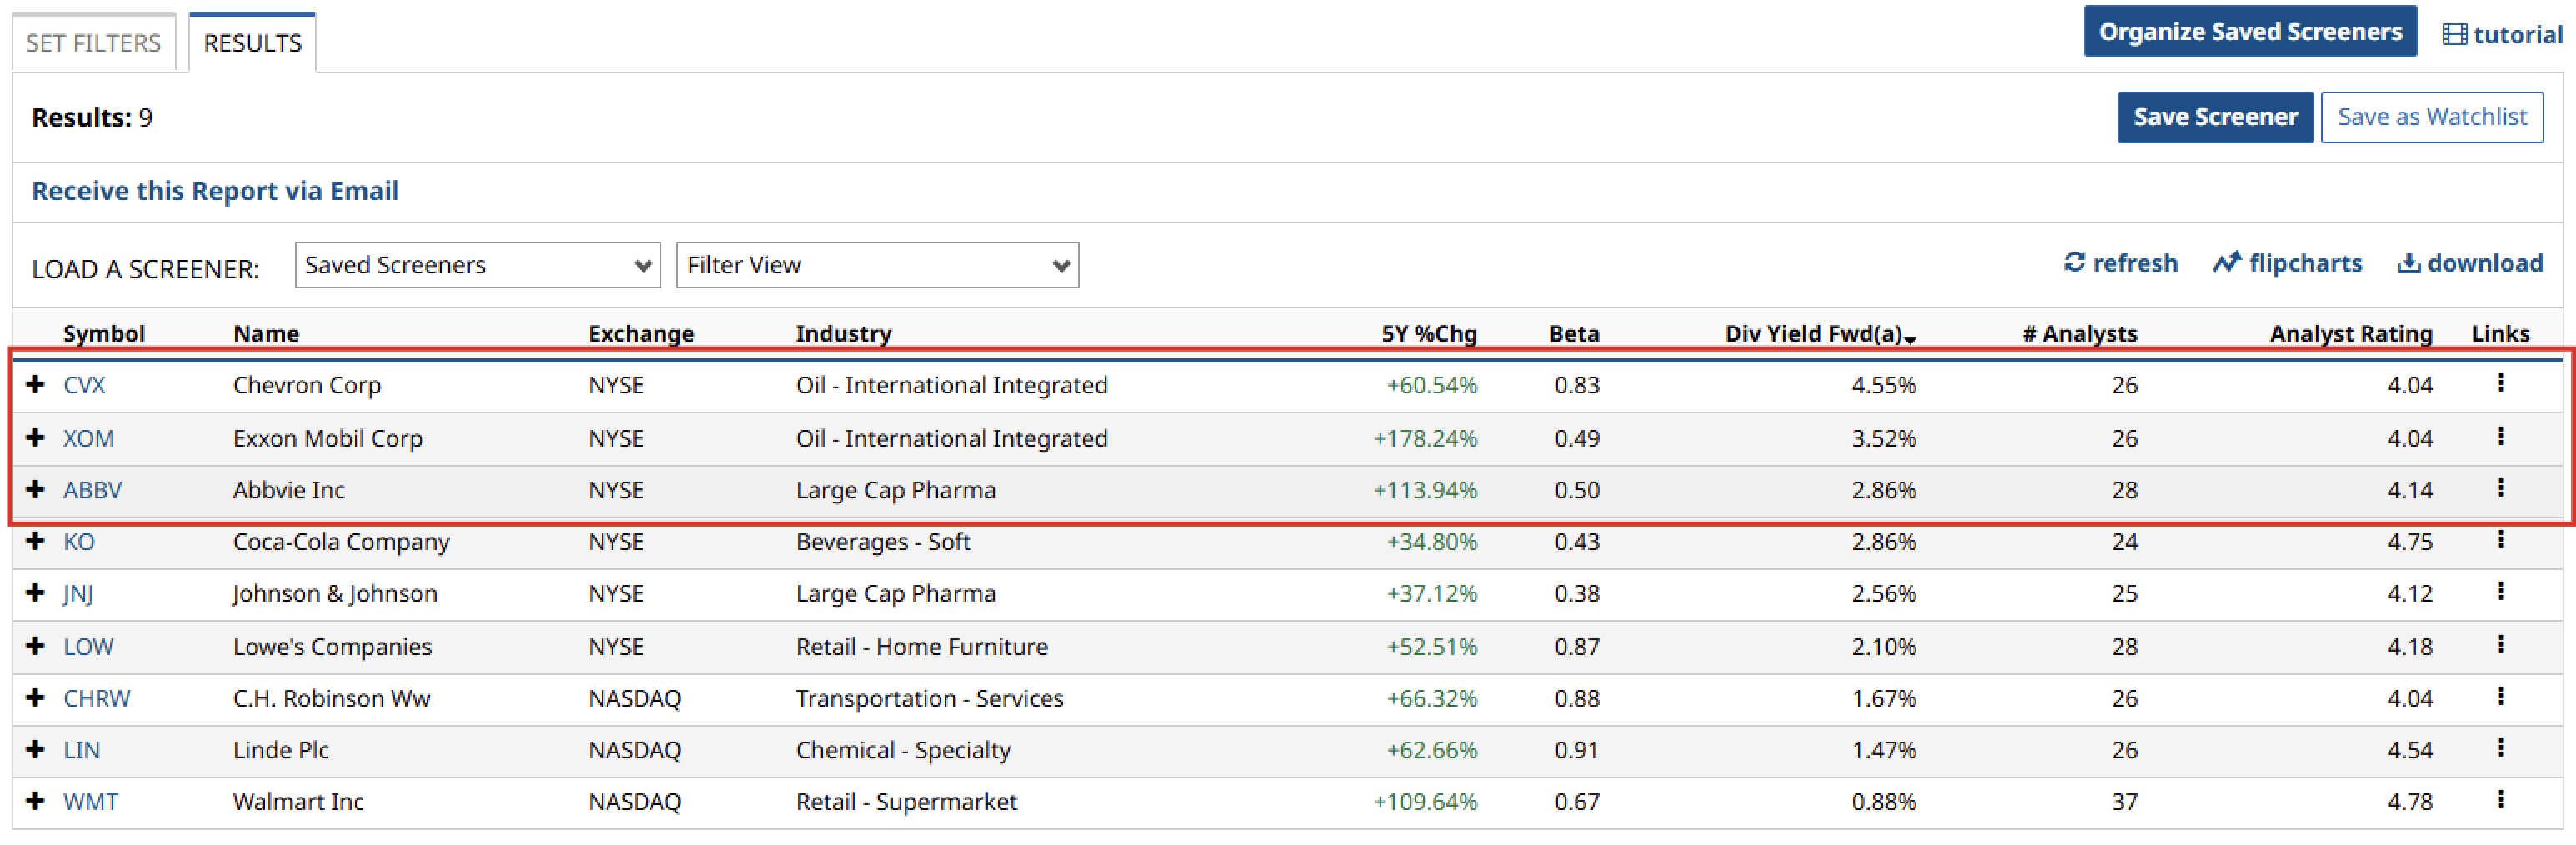Open links menu for Chevron Corp row

pyautogui.click(x=2500, y=383)
